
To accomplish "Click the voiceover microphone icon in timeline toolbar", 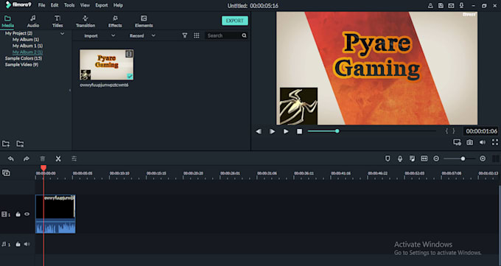I will click(400, 158).
